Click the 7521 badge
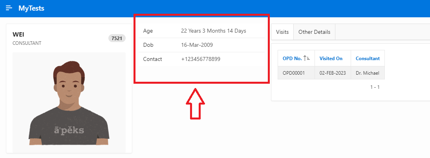 117,38
